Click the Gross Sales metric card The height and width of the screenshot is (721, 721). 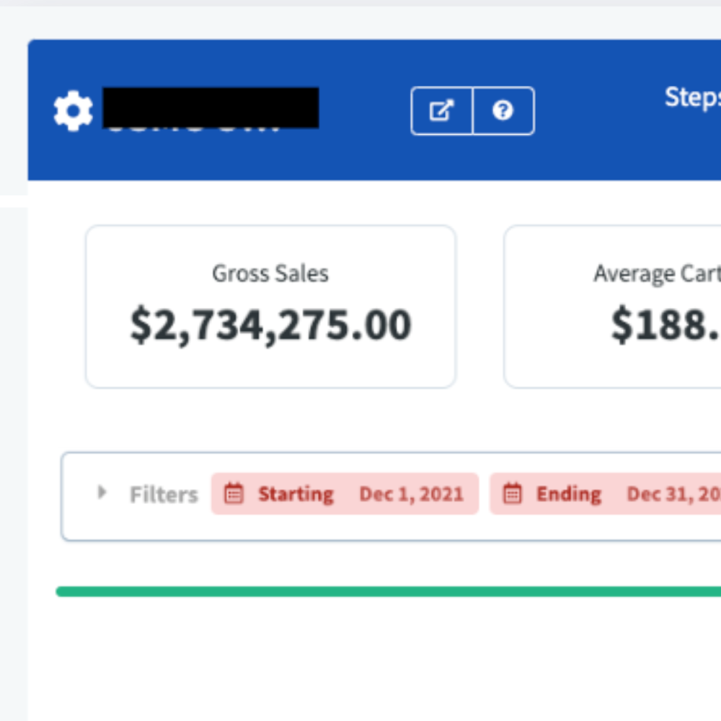270,305
